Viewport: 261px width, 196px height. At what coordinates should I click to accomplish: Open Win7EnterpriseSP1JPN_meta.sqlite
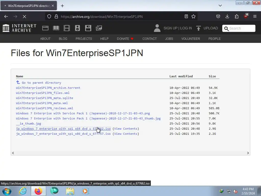tap(44, 98)
